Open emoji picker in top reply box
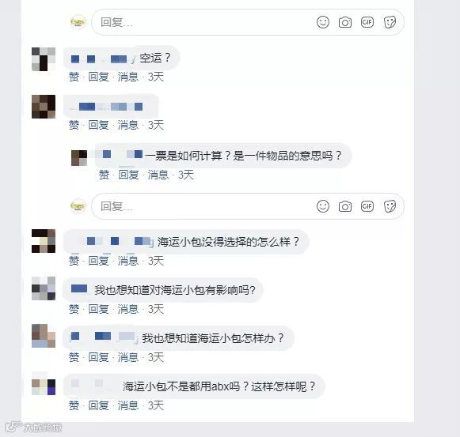 323,22
